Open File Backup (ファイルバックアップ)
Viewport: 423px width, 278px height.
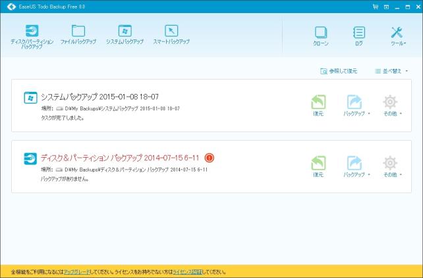click(78, 34)
